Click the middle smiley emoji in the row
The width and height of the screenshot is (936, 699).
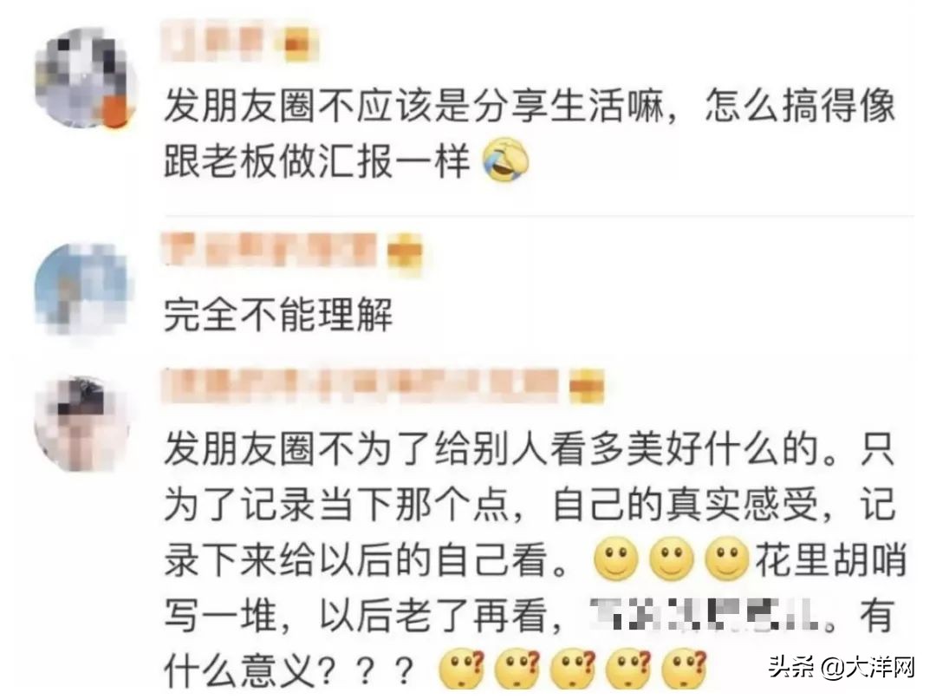pyautogui.click(x=672, y=559)
